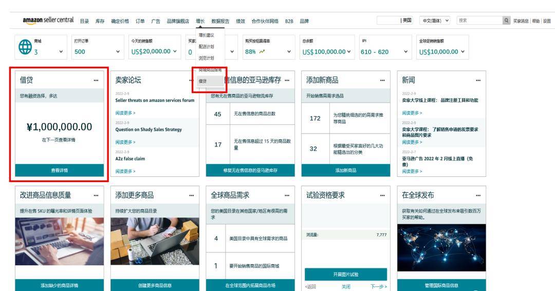The width and height of the screenshot is (555, 291).
Task: Open the 增长 navigation menu
Action: [x=200, y=21]
